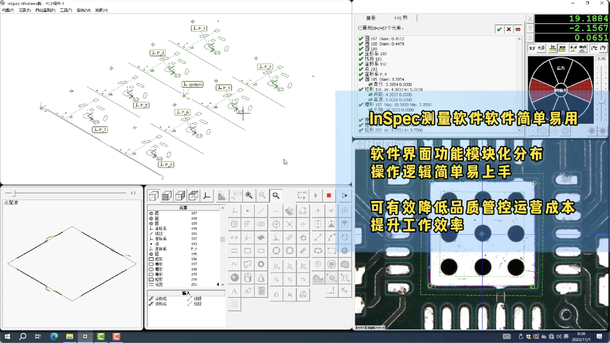
Task: Select the parallel lines construct tool
Action: pos(289,237)
